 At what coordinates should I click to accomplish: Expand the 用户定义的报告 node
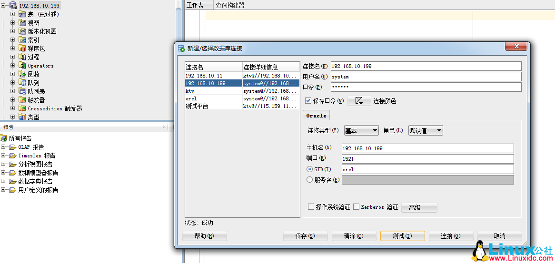point(3,190)
